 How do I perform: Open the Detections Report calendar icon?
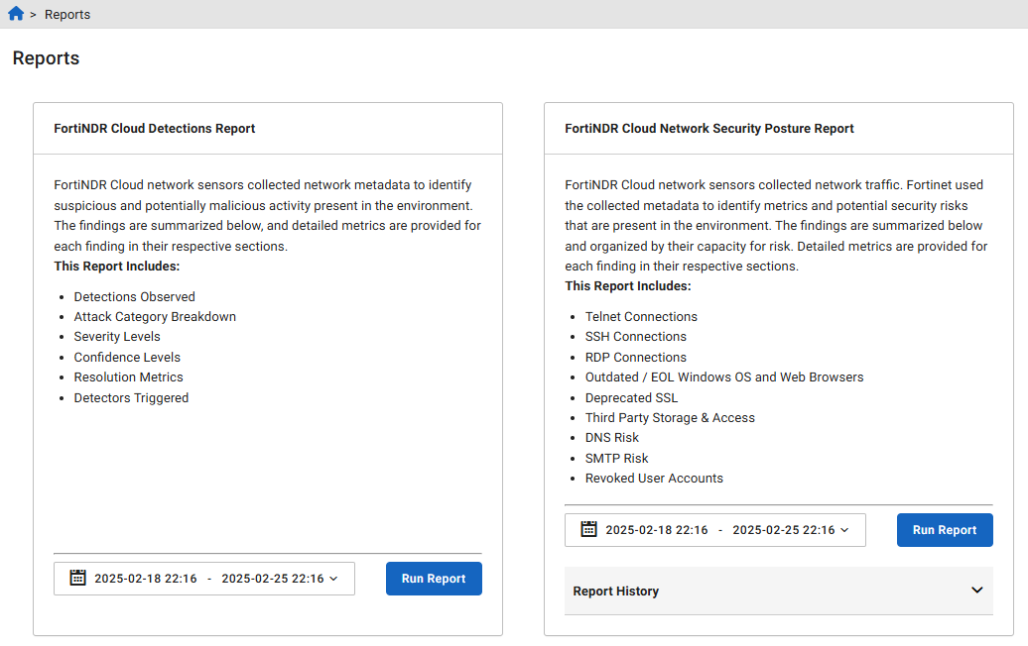tap(77, 578)
